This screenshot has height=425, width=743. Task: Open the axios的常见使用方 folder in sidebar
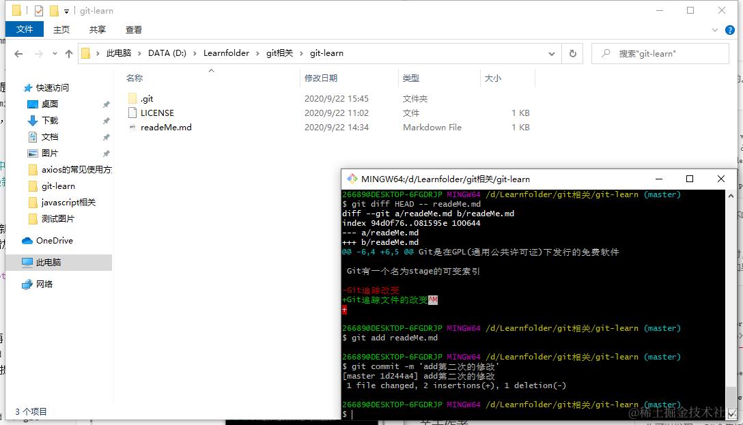coord(76,169)
